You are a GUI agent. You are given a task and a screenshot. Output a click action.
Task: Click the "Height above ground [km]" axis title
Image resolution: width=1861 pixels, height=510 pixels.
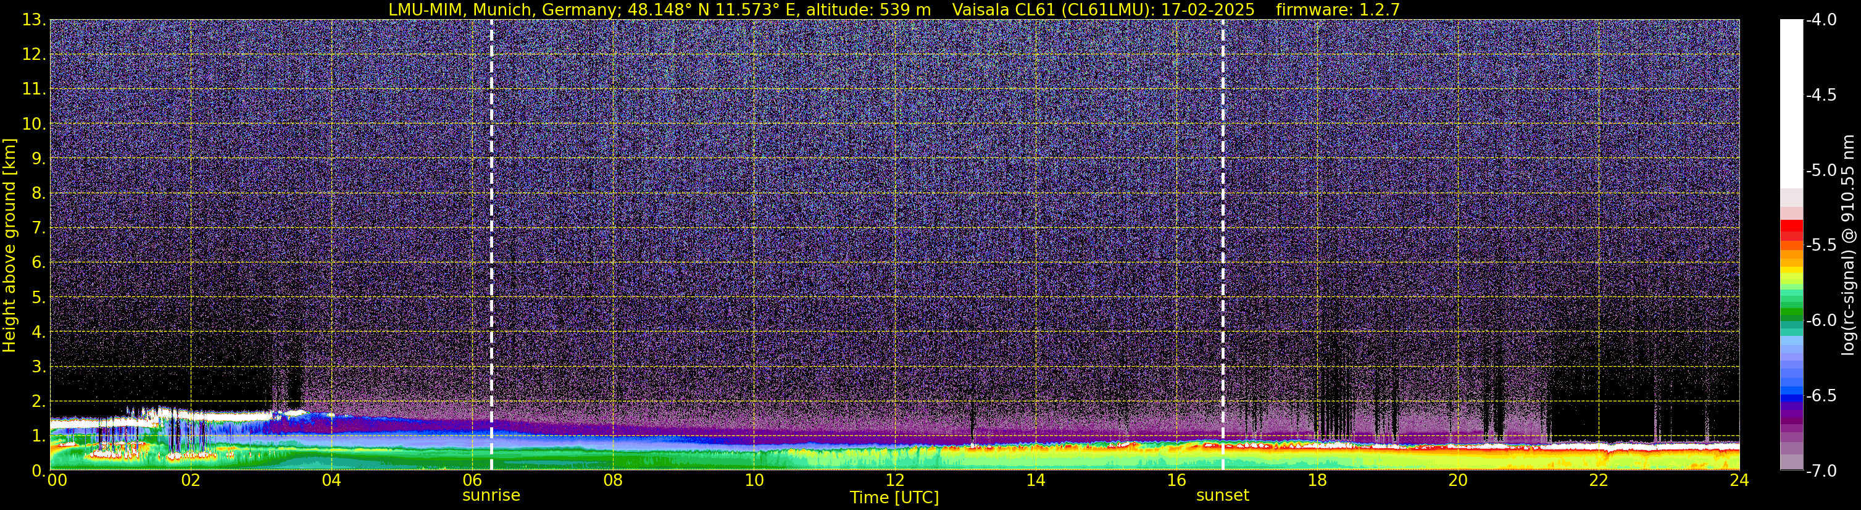point(9,245)
